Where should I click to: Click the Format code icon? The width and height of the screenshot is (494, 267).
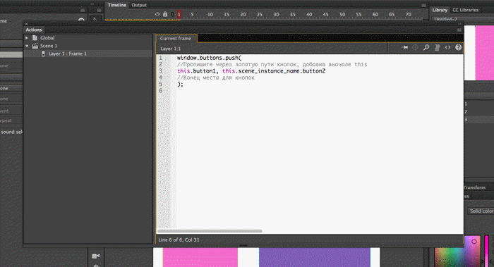click(437, 47)
